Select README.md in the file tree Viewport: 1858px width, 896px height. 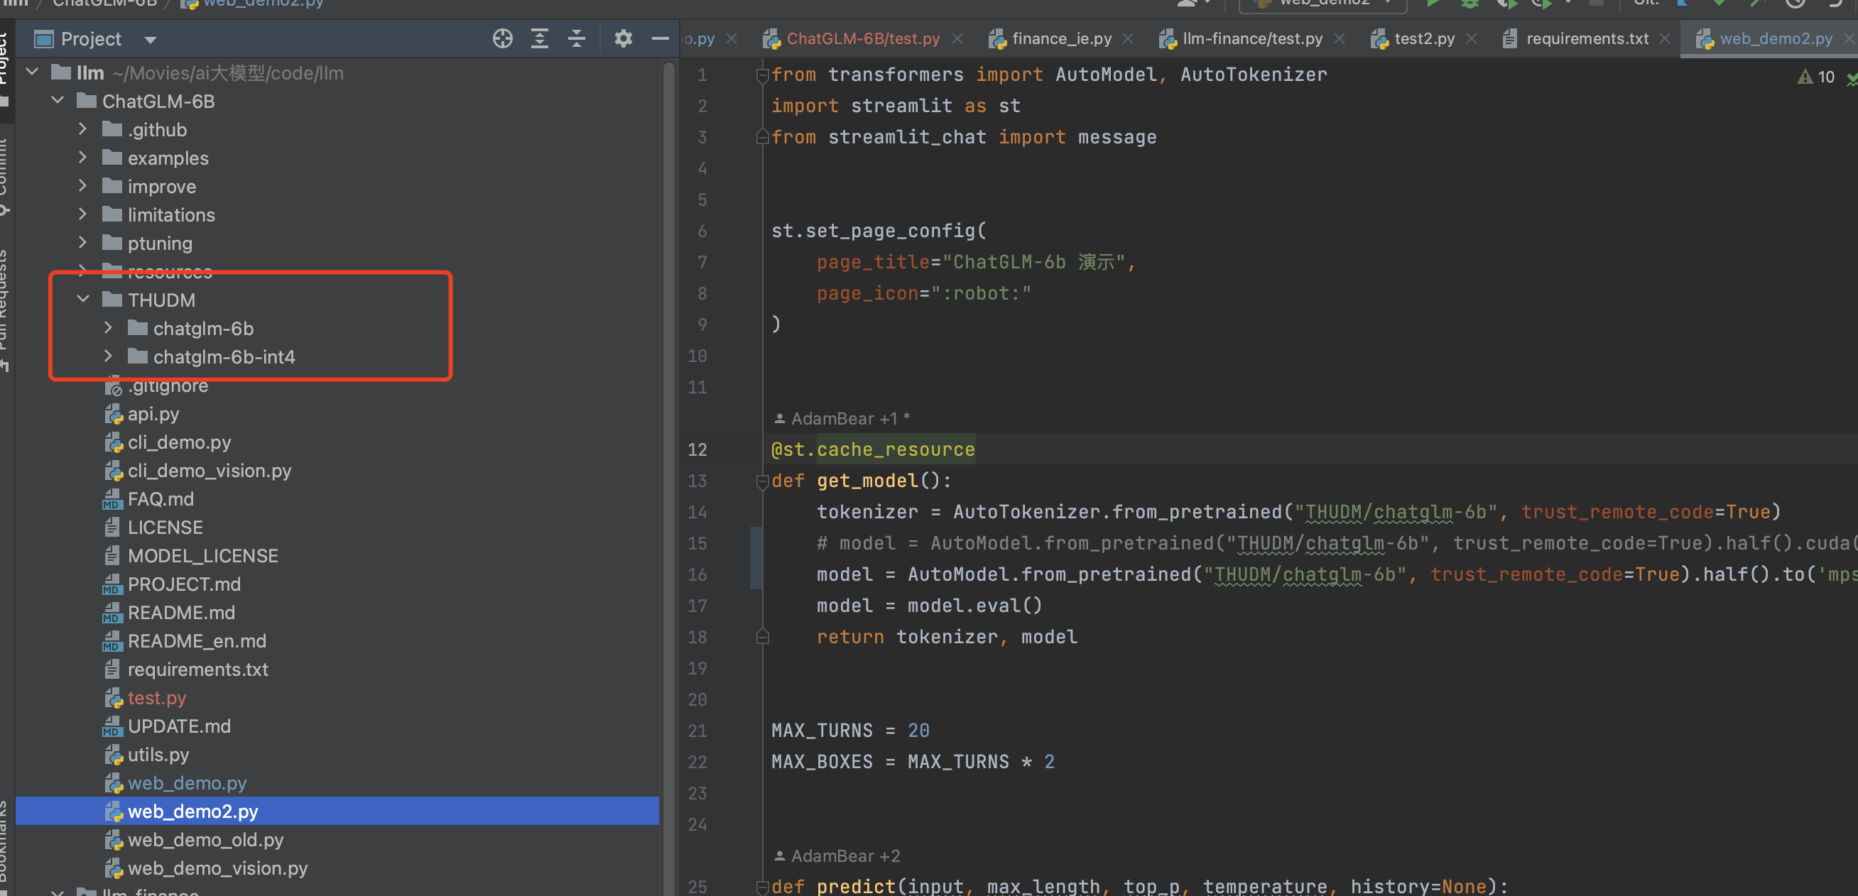181,613
